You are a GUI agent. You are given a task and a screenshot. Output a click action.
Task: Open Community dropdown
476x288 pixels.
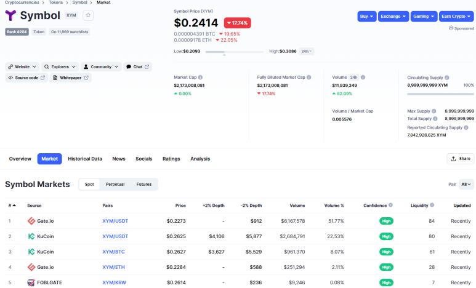pyautogui.click(x=101, y=66)
